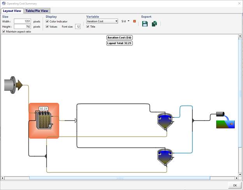The height and width of the screenshot is (190, 243).
Task: Select the aeration tank bioreactor icon
Action: [44, 120]
